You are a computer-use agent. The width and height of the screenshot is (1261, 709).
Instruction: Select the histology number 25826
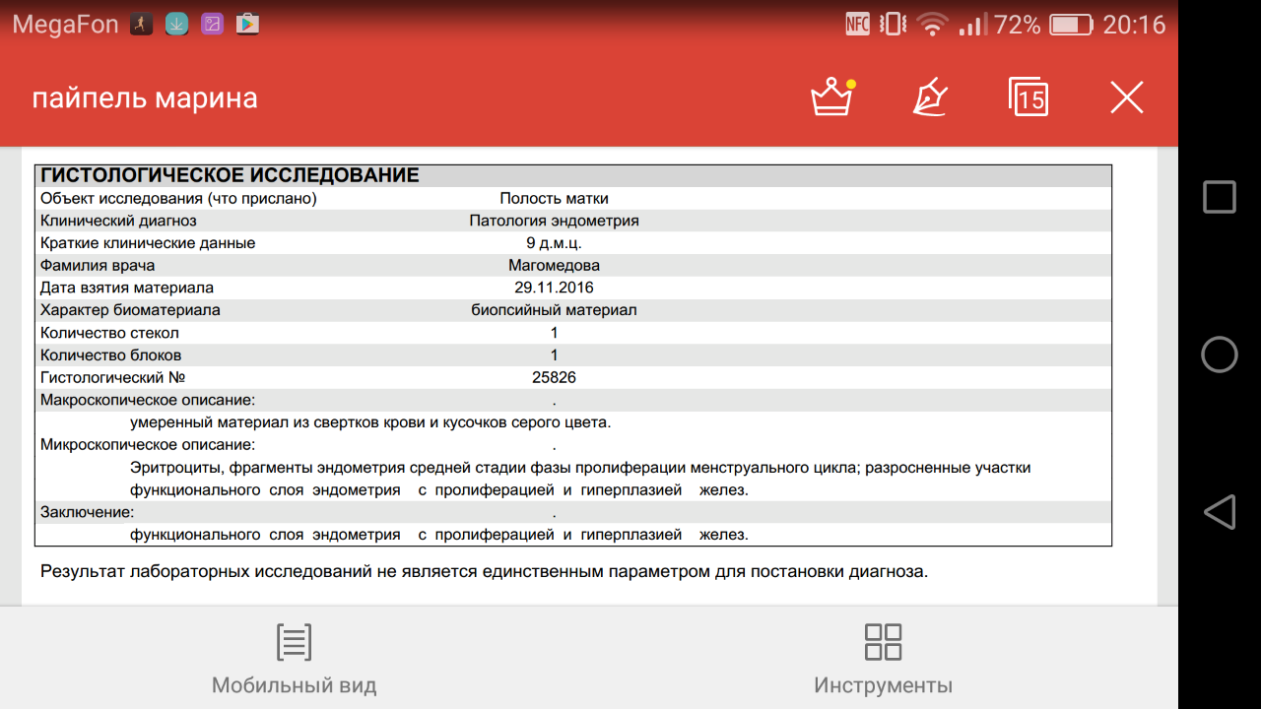554,377
